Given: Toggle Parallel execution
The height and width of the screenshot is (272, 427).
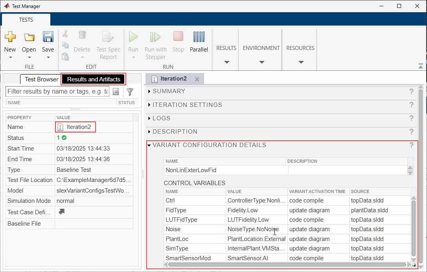Looking at the screenshot, I should pos(199,42).
